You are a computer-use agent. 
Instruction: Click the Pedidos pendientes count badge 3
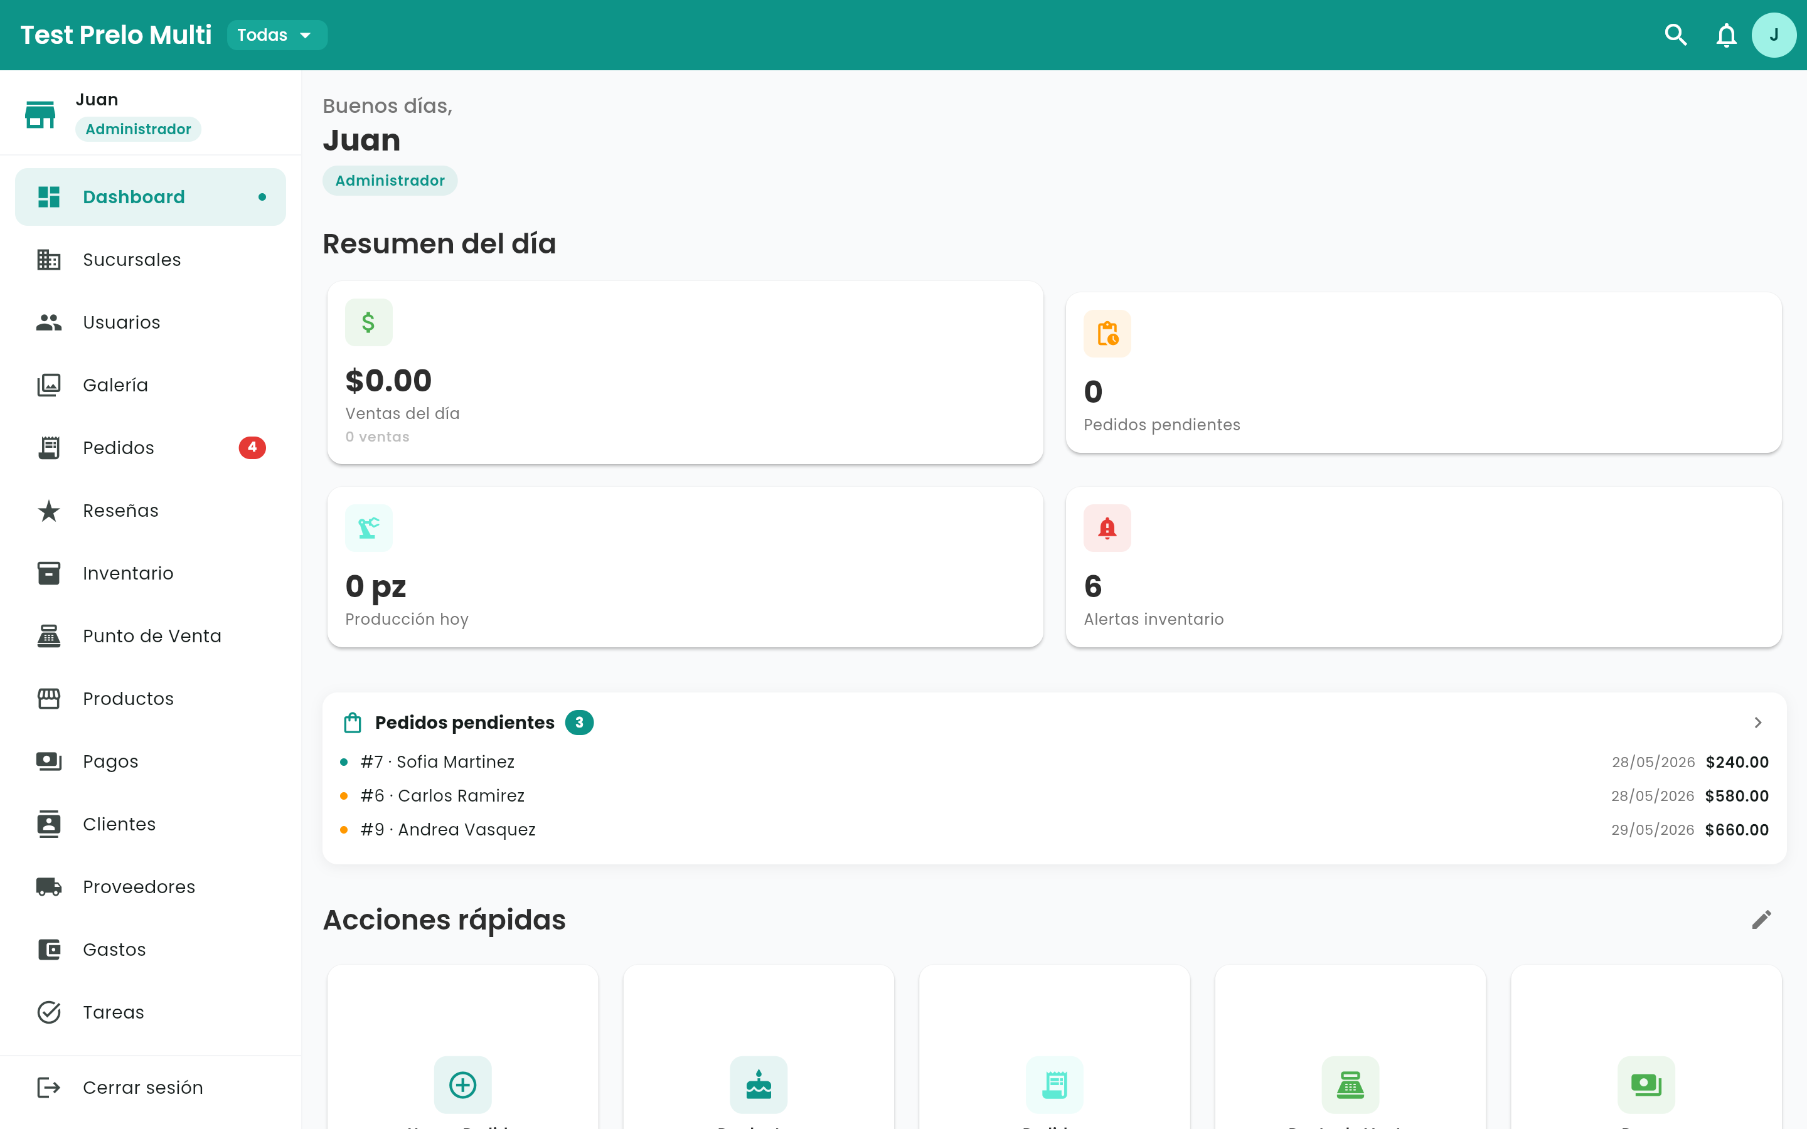[578, 723]
